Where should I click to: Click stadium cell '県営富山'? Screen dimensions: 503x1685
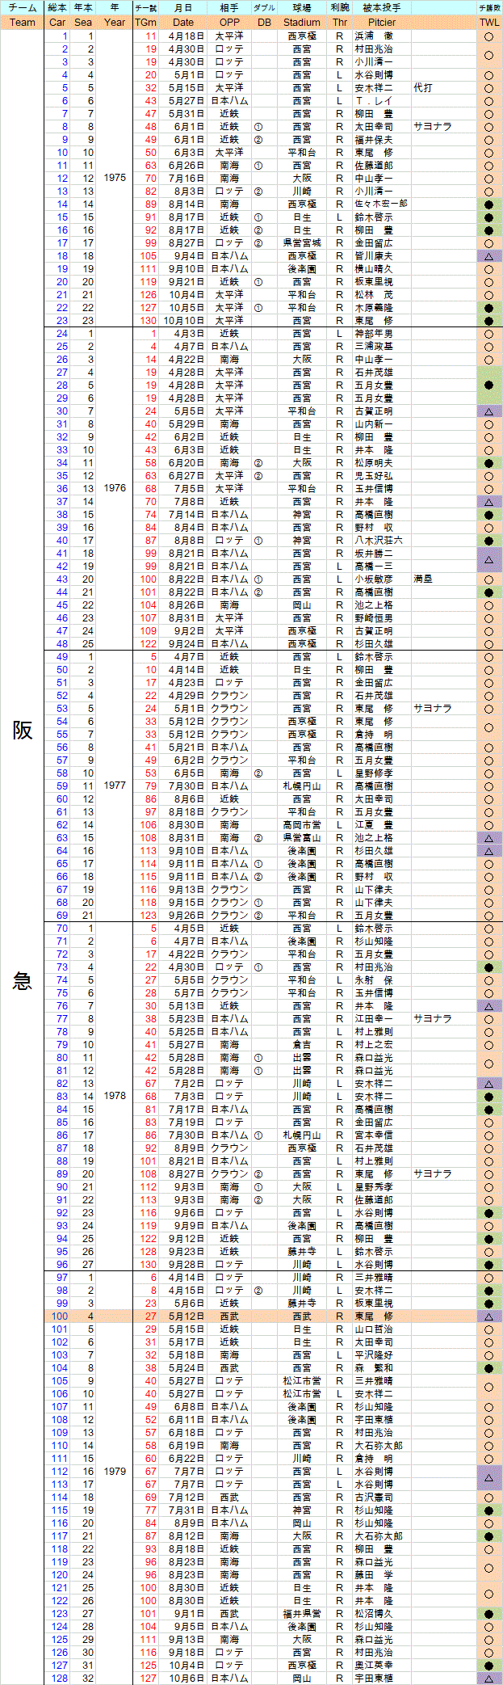tap(302, 837)
